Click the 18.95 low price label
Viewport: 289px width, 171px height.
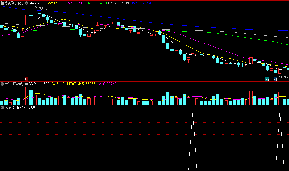(283, 77)
